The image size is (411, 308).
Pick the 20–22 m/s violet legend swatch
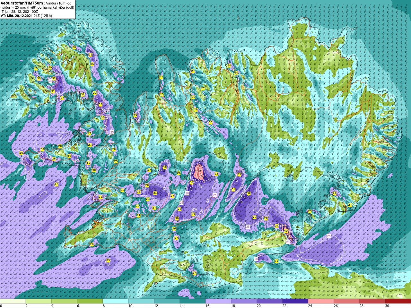tap(270, 301)
